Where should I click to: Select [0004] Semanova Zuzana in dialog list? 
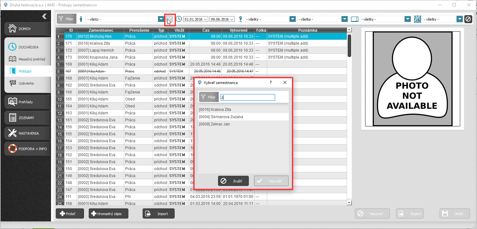243,117
